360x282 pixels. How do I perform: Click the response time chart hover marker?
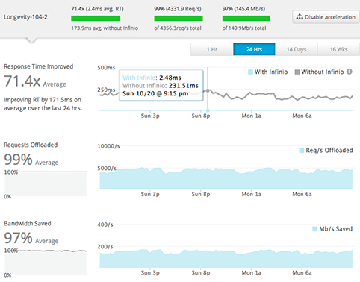click(208, 91)
